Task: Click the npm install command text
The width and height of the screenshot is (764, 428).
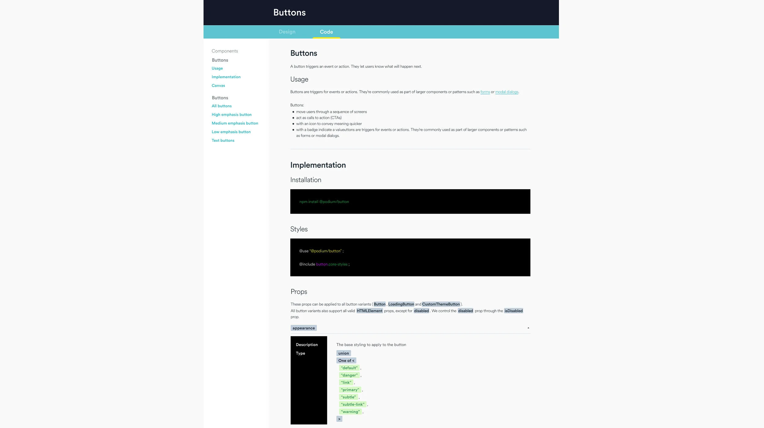Action: tap(324, 202)
